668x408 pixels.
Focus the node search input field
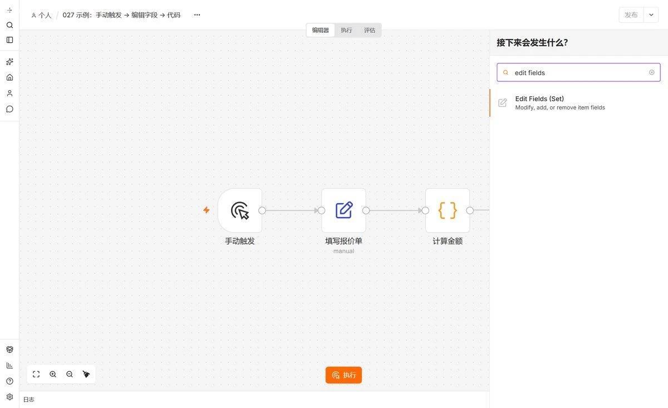point(579,72)
